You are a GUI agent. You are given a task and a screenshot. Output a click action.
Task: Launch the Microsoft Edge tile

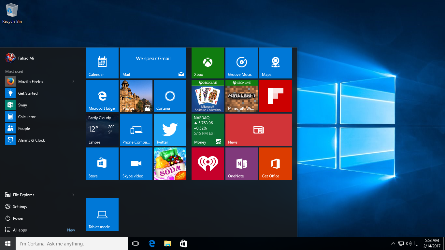coord(102,96)
